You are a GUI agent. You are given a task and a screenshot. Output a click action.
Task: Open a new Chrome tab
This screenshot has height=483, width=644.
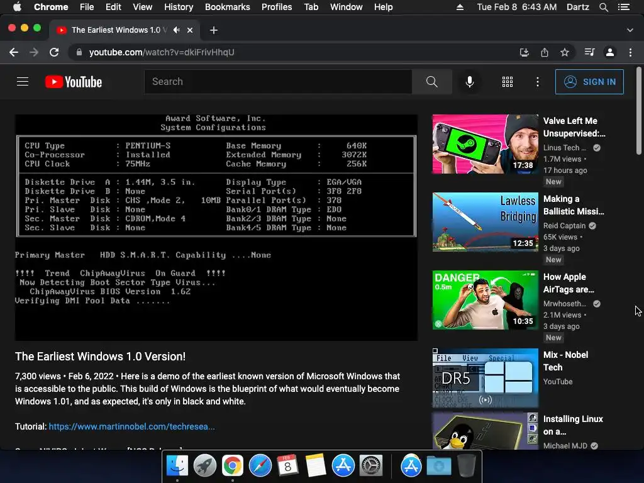point(214,30)
